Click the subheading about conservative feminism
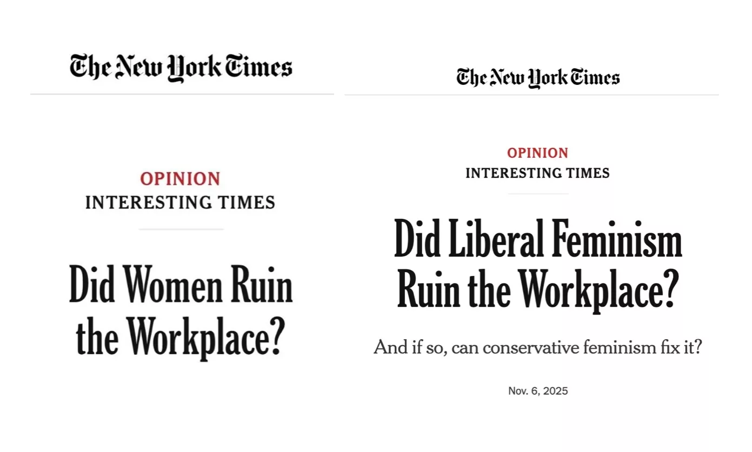Viewport: 752px width, 452px height. point(538,347)
